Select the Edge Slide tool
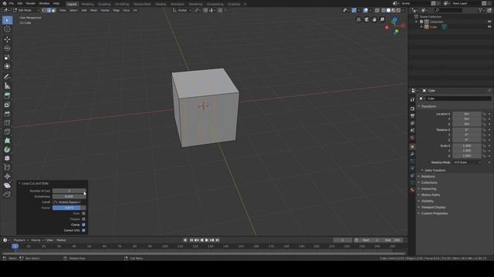494x277 pixels. (7, 168)
